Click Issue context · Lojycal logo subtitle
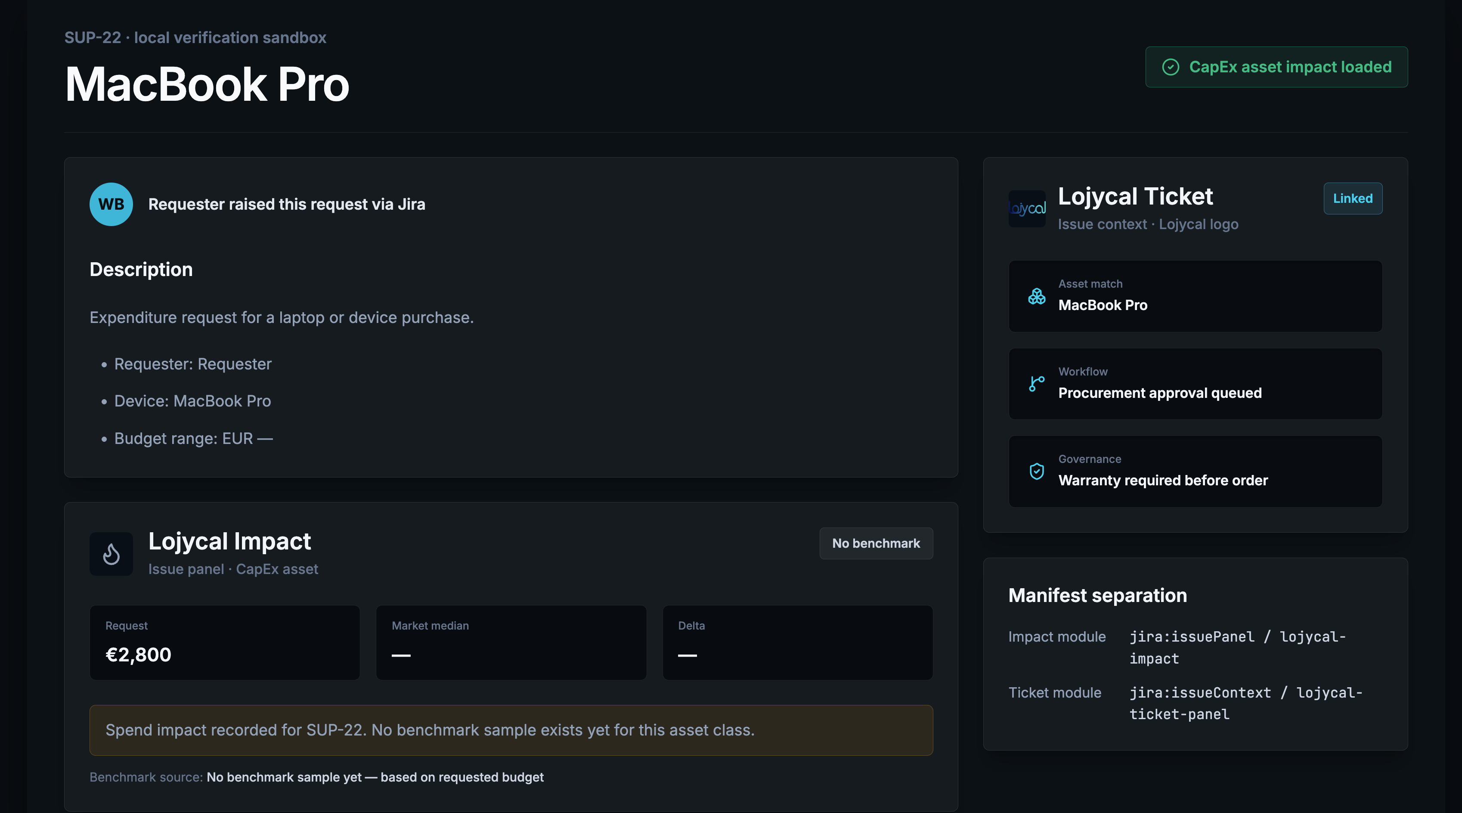Viewport: 1462px width, 813px height. point(1148,224)
